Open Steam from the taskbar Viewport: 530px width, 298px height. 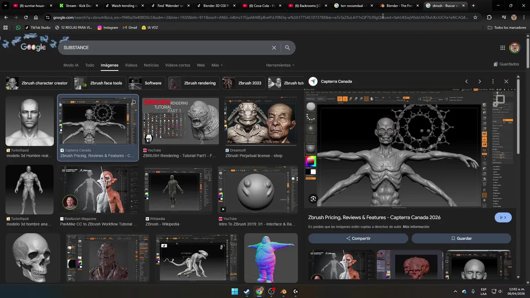247,291
